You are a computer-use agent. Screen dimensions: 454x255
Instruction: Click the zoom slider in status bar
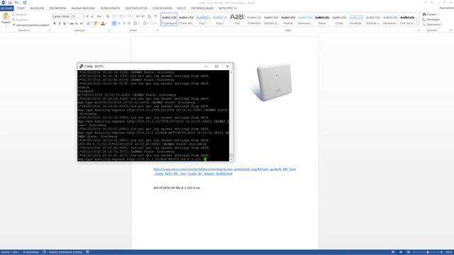pos(428,252)
